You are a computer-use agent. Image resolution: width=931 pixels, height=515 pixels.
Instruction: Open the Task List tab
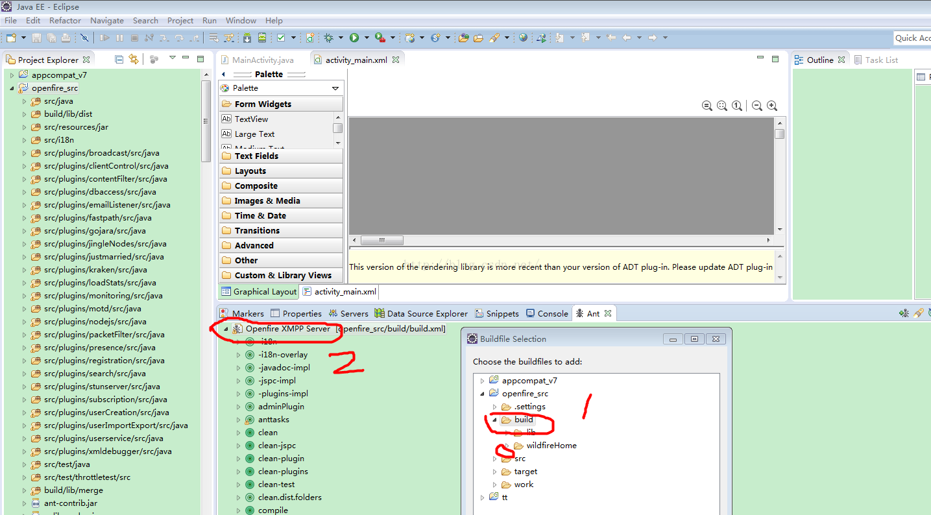[876, 60]
